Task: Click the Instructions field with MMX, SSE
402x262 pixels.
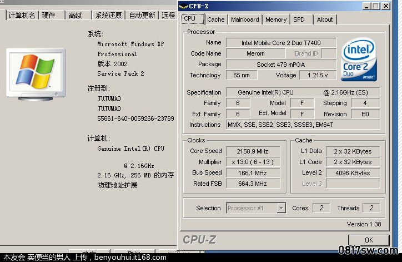Action: click(x=303, y=125)
